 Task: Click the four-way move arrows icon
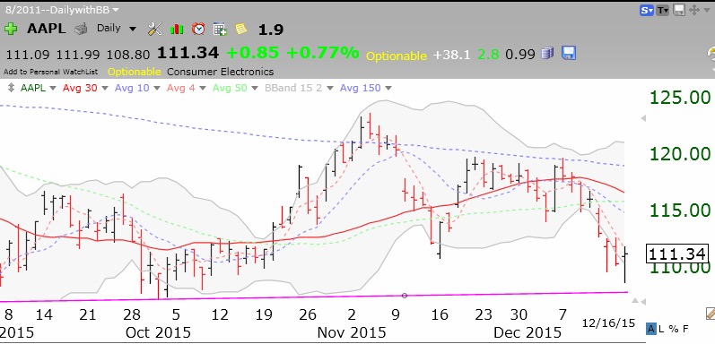tap(694, 10)
